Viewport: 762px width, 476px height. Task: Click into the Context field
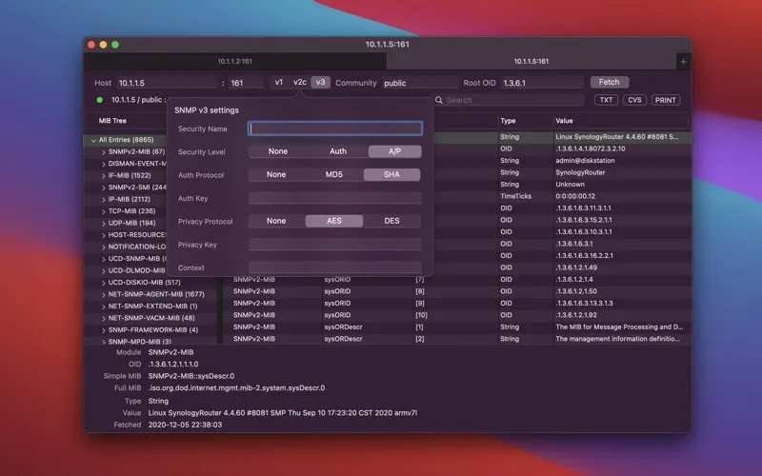tap(335, 268)
